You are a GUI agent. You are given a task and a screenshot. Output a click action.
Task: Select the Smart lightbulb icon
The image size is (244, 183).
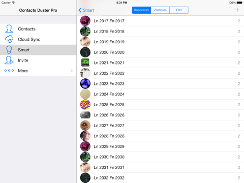pos(9,50)
